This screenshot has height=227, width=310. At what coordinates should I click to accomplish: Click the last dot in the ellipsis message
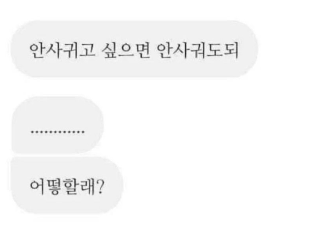pyautogui.click(x=83, y=132)
